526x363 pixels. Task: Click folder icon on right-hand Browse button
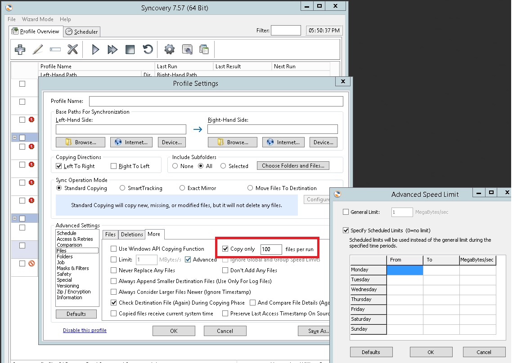(220, 142)
